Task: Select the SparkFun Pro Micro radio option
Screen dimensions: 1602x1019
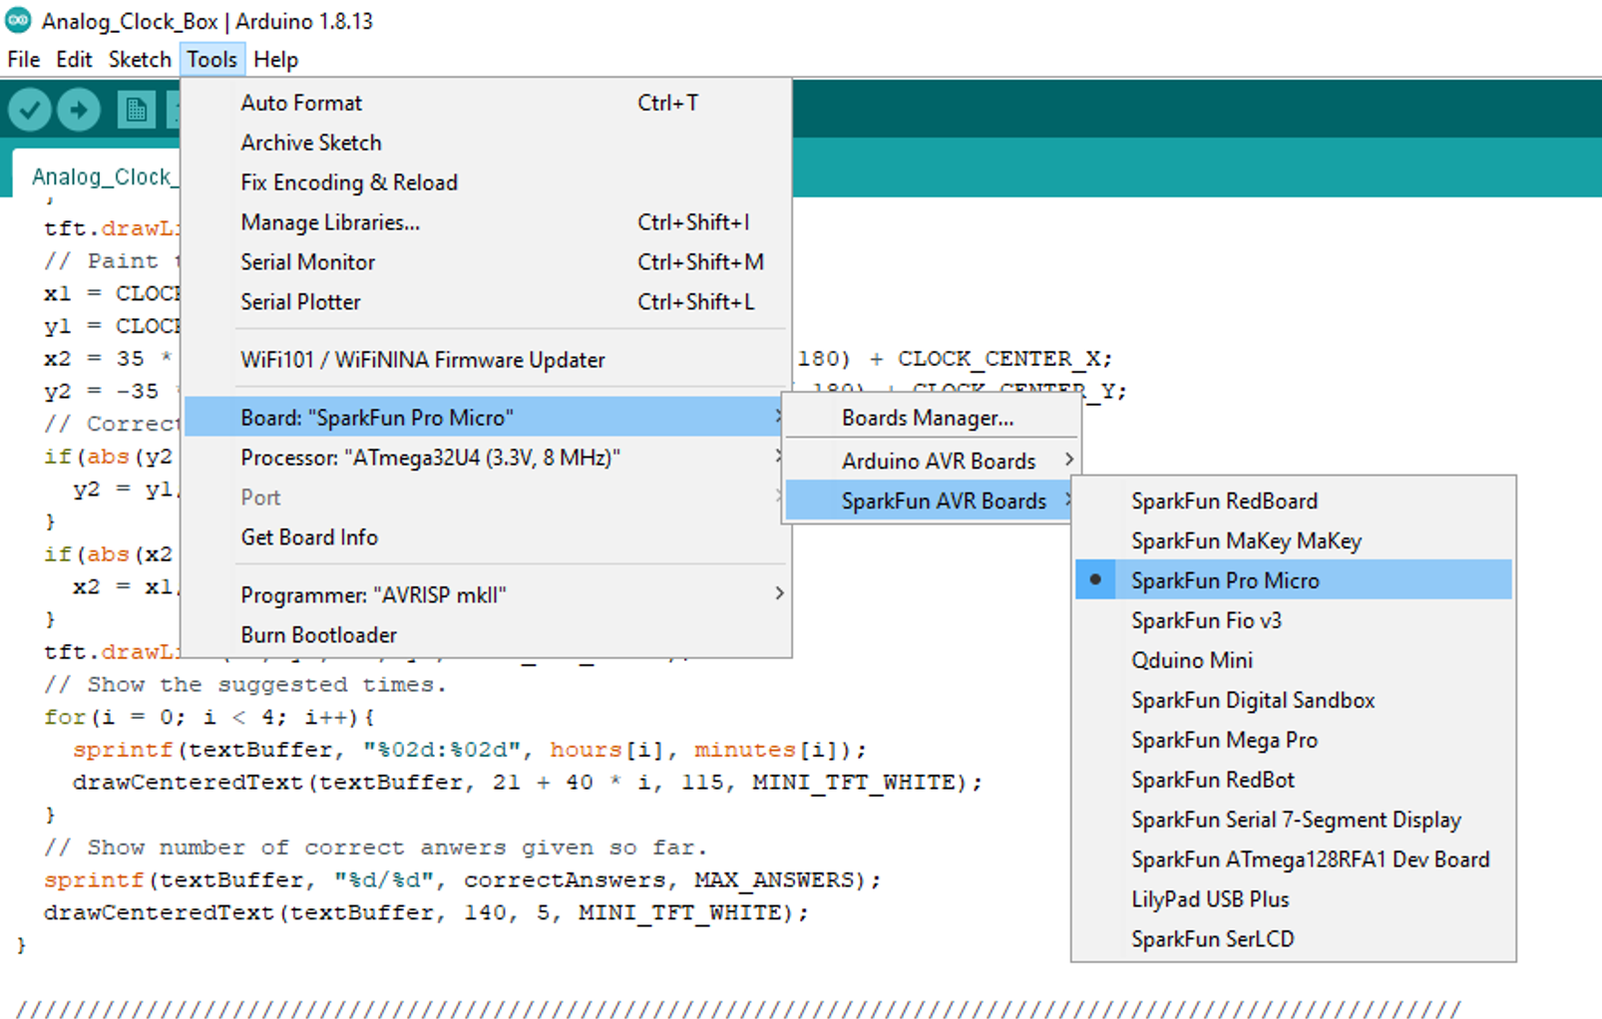Action: point(1294,580)
